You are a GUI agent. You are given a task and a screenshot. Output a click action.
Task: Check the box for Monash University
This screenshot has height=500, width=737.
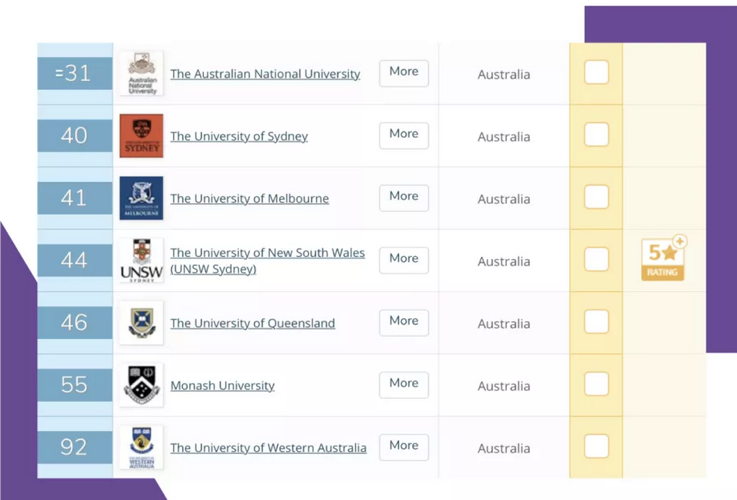click(x=596, y=385)
